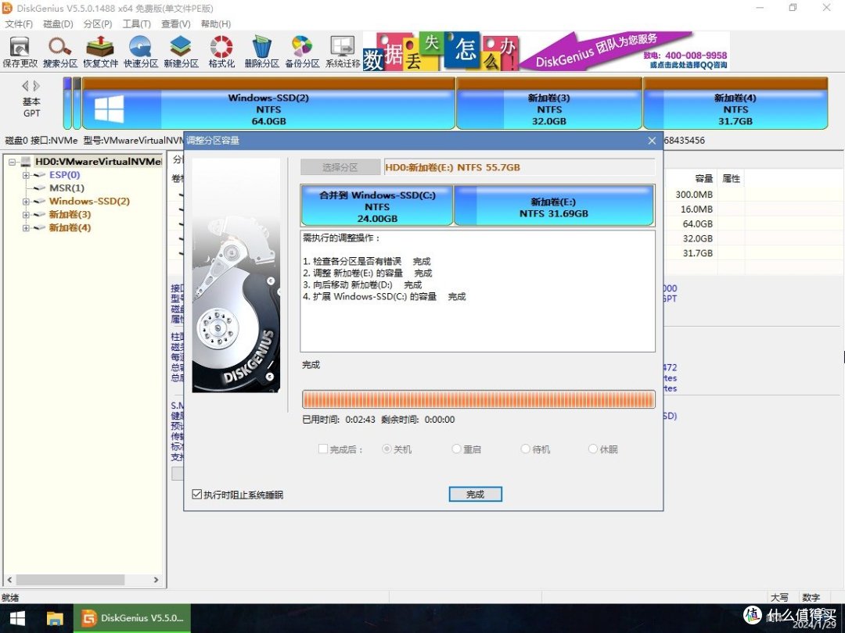Open the Search Partitions (搜索分区) tool
This screenshot has height=633, width=845.
(x=59, y=52)
